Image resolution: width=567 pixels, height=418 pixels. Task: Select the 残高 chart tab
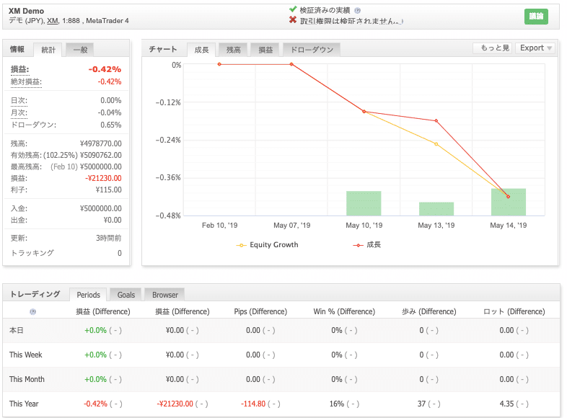click(233, 50)
